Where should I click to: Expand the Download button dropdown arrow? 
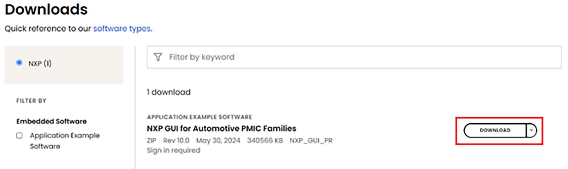pyautogui.click(x=531, y=130)
